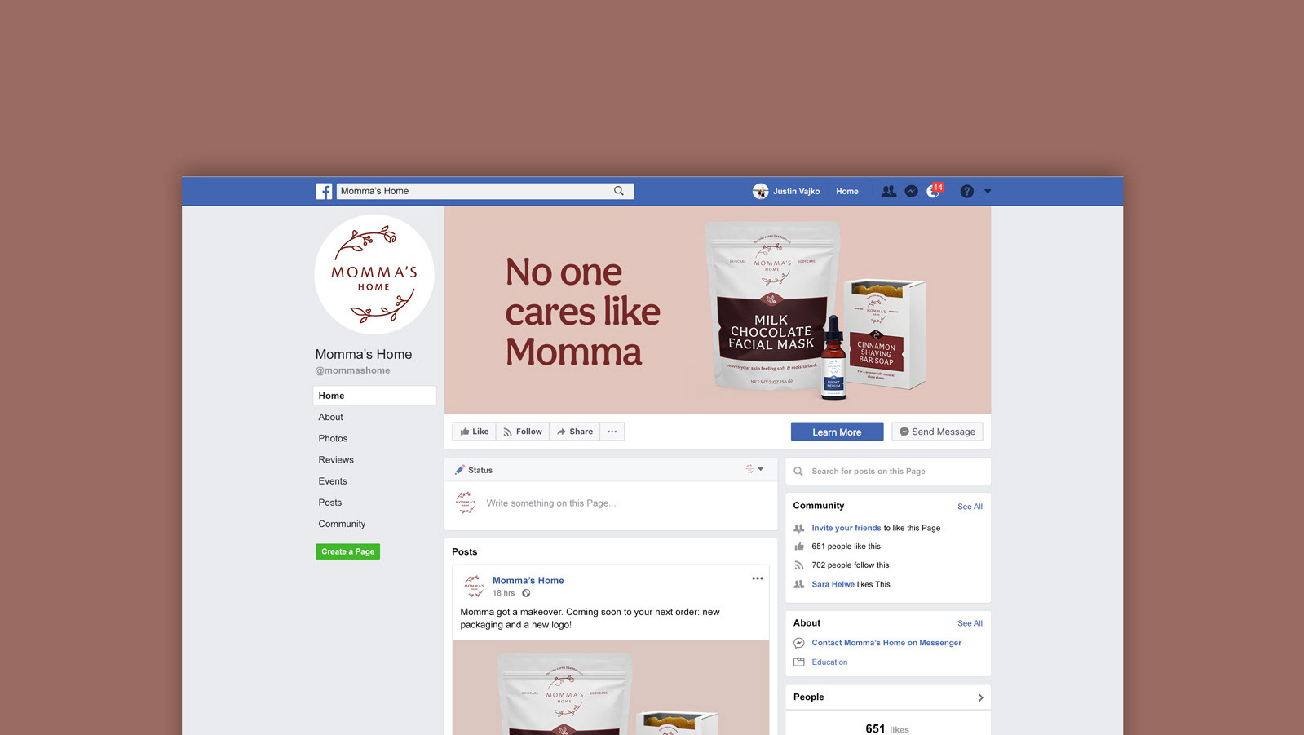Click the search magnifier icon in top bar

tap(619, 191)
